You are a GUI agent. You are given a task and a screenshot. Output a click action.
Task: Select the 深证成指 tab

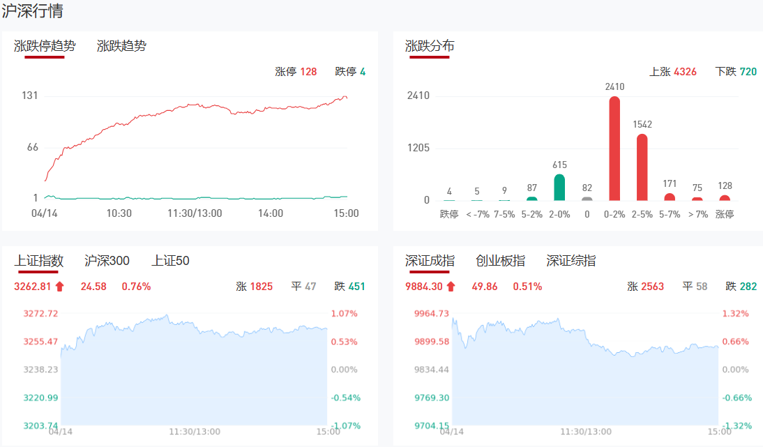tap(430, 261)
